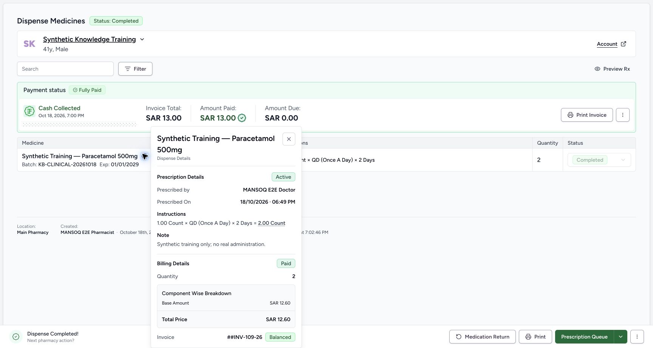Click Main Pharmacy location text

click(x=33, y=232)
